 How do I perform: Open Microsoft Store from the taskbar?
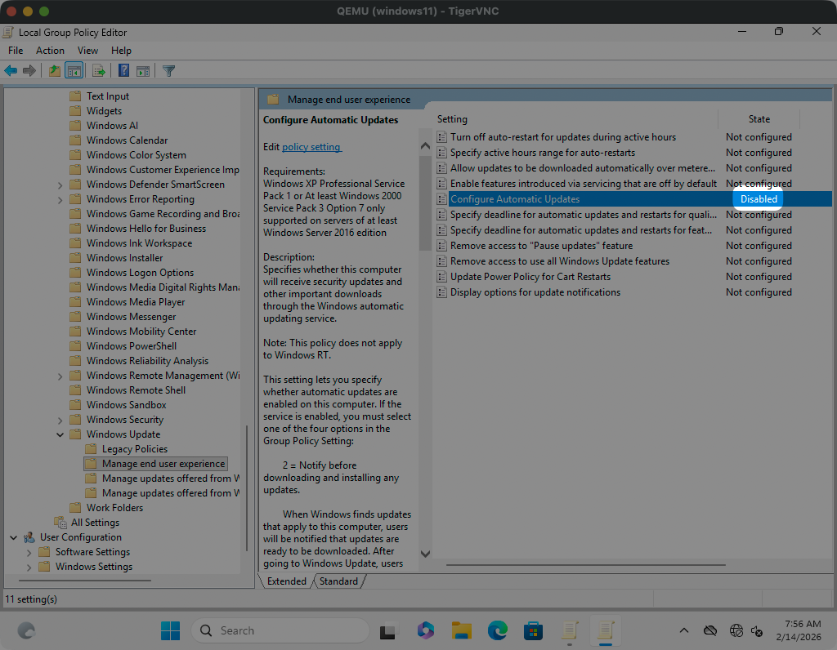(x=534, y=630)
